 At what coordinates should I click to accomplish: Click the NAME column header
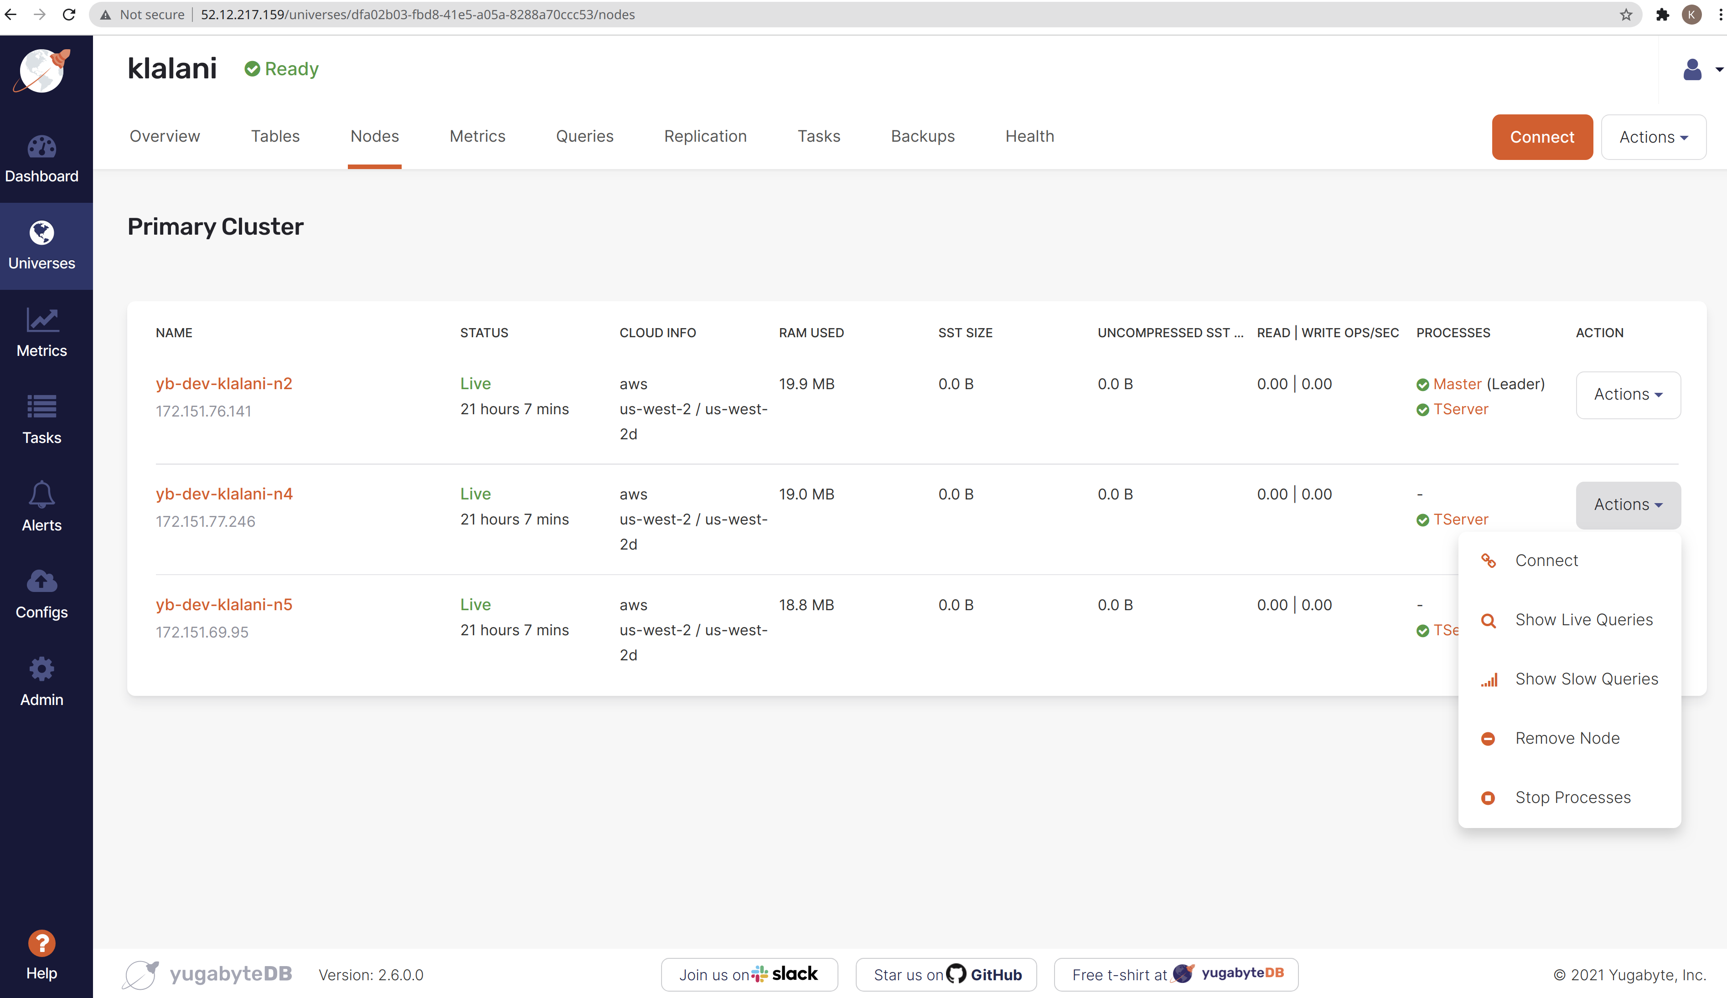(x=174, y=333)
